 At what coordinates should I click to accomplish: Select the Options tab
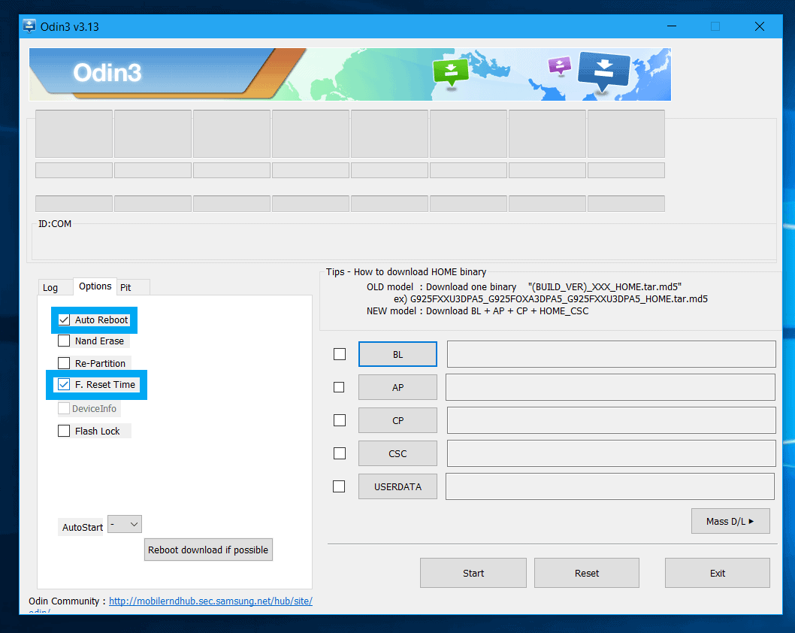[x=95, y=286]
